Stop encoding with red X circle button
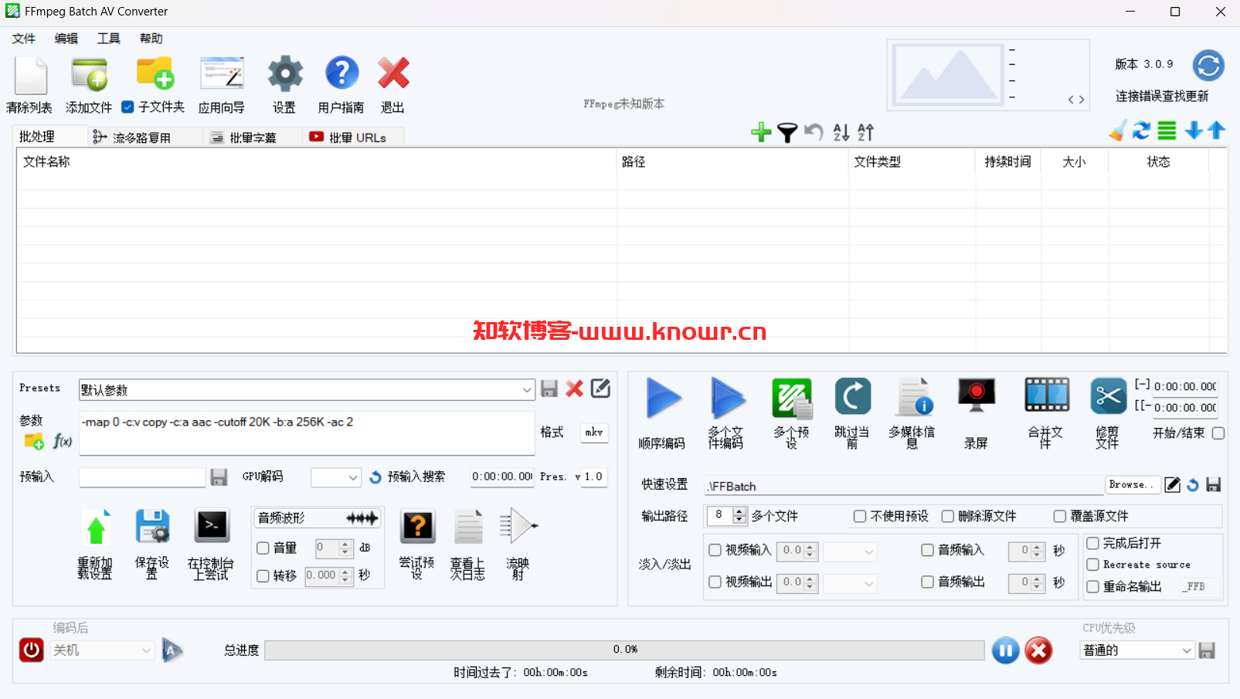Screen dimensions: 1240x699 (x=1038, y=650)
